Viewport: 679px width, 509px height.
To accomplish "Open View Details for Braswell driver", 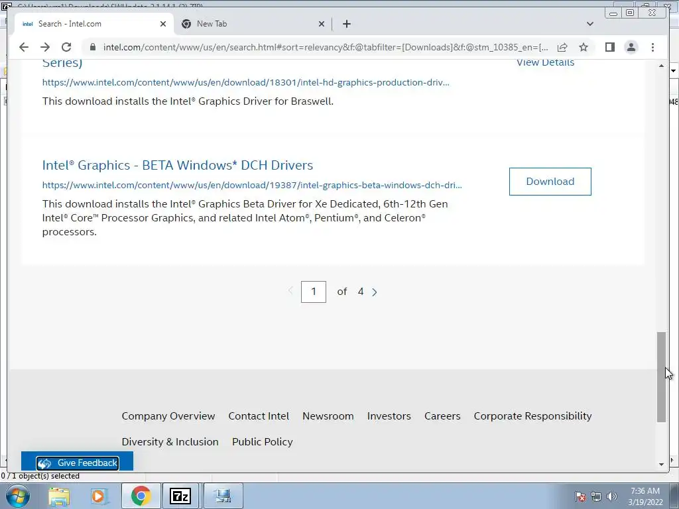I will coord(545,62).
